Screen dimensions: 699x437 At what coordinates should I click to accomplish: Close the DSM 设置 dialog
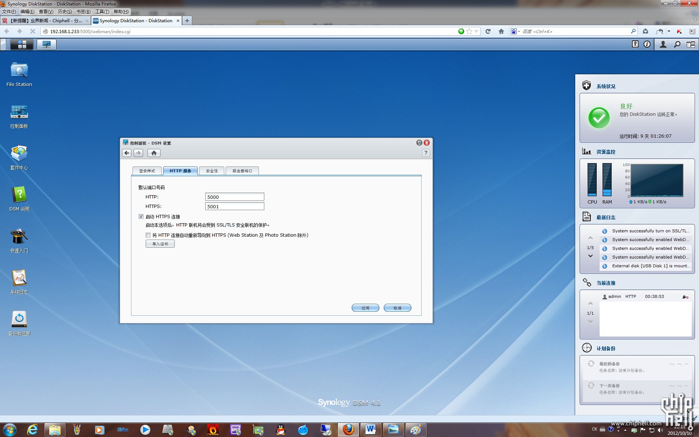tap(427, 143)
